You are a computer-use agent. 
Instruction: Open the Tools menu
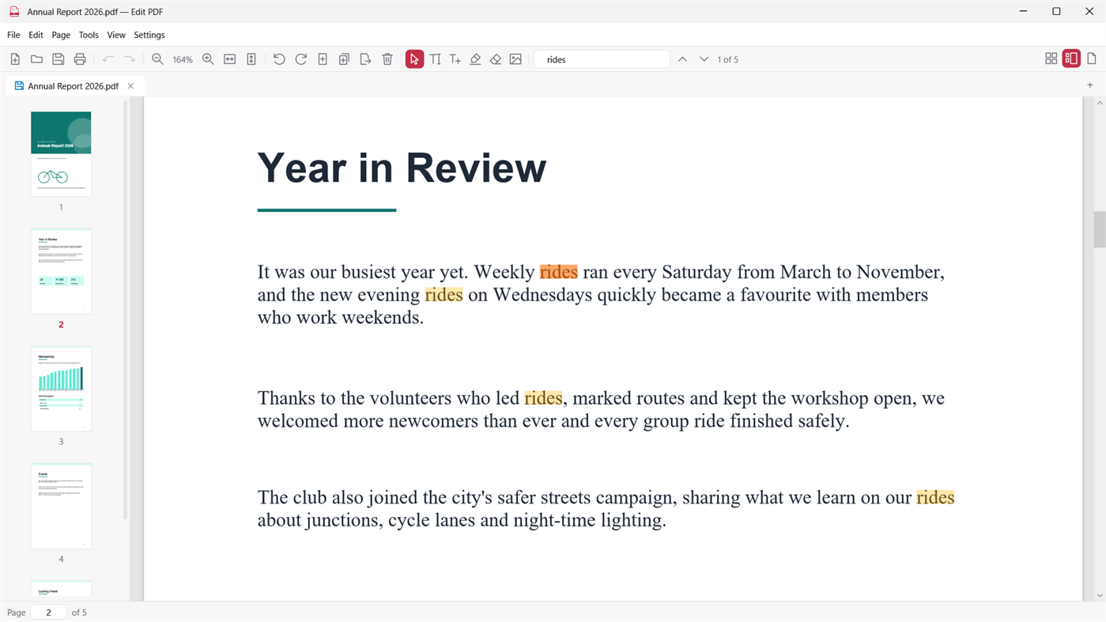click(89, 35)
